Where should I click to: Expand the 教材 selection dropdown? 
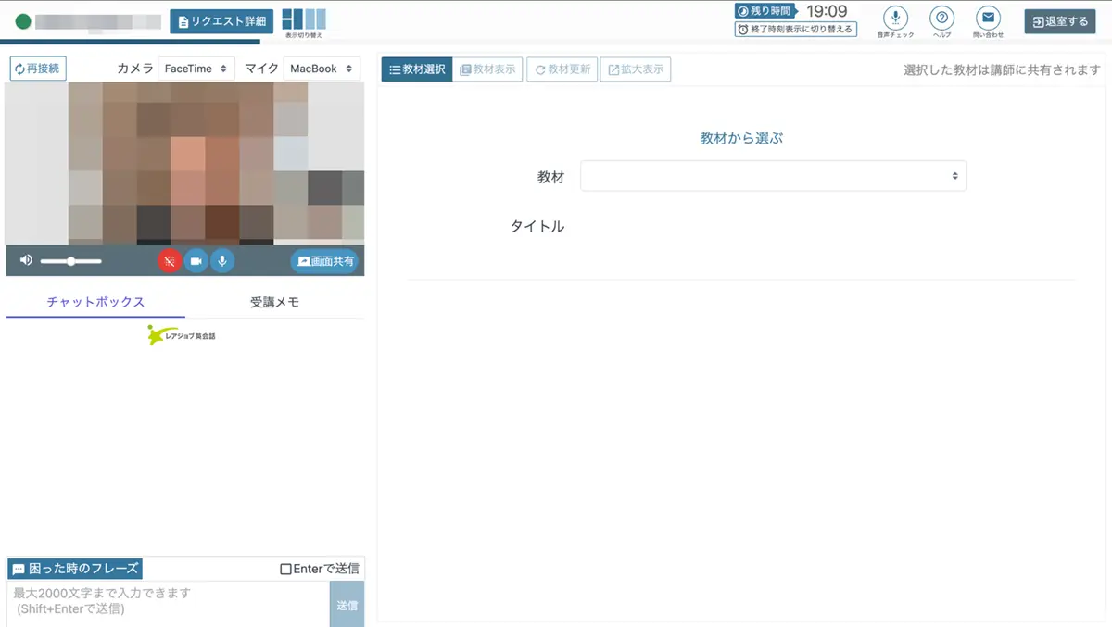pos(773,176)
